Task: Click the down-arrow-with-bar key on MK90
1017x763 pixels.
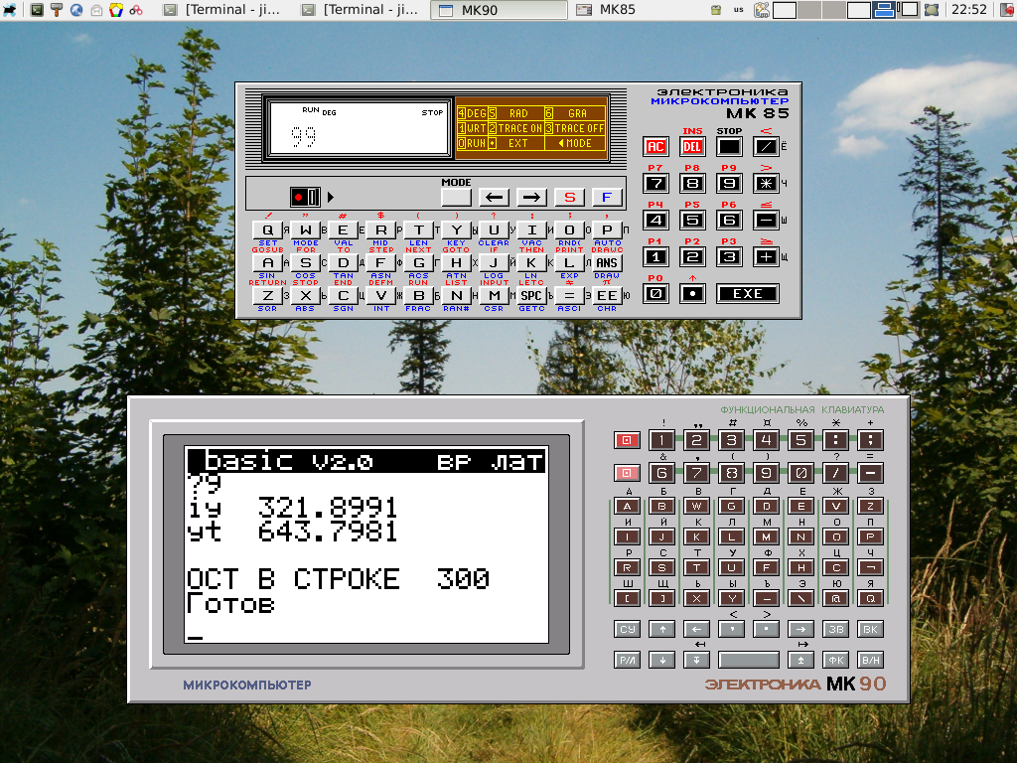Action: tap(696, 661)
